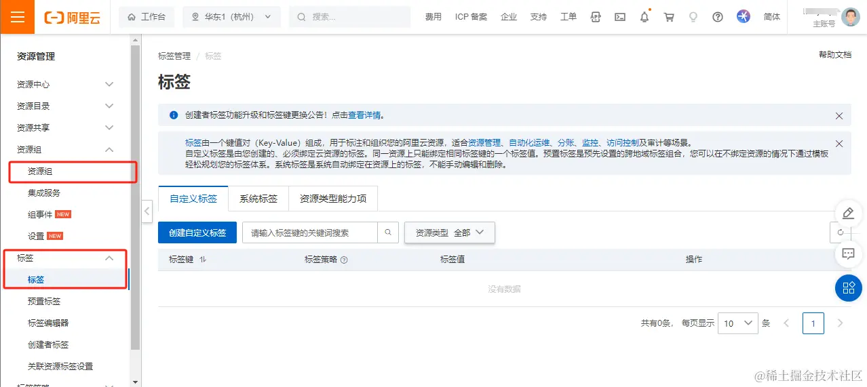Switch to the 自定义标签 tab
This screenshot has height=387, width=867.
coord(193,199)
